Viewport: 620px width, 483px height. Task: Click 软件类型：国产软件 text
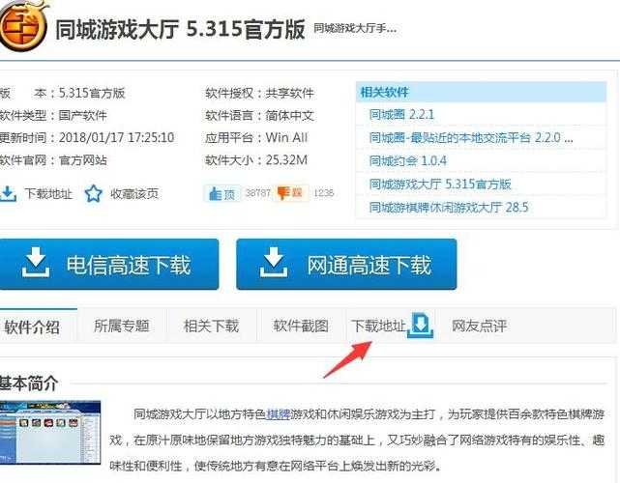coord(53,116)
